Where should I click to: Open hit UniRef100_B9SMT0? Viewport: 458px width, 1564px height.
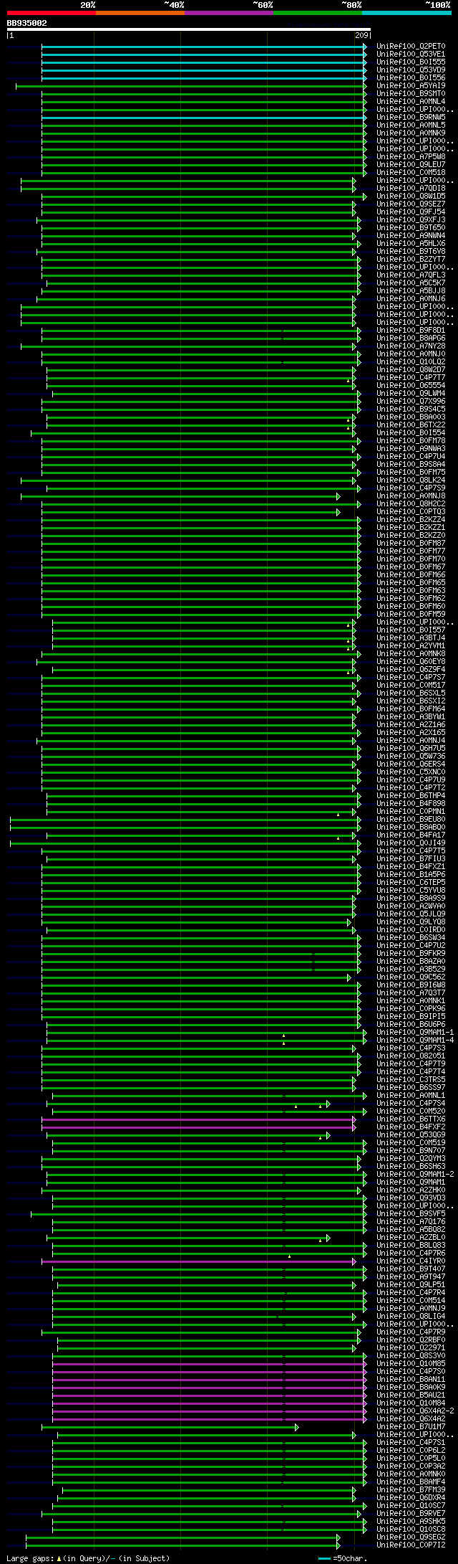411,94
